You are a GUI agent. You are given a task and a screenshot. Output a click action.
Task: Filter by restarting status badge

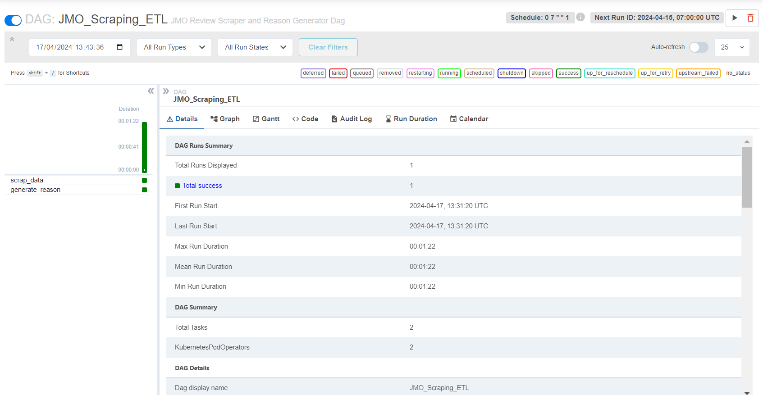(420, 73)
